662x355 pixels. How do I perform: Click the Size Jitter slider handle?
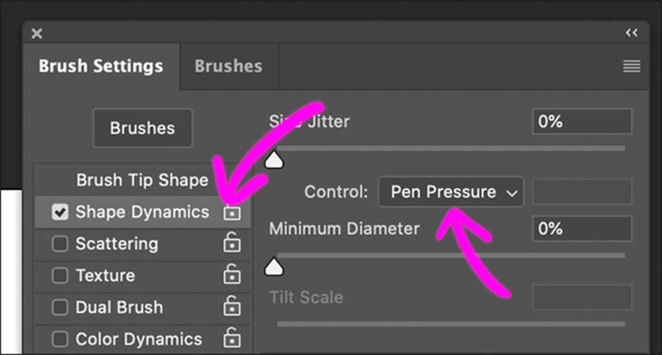[x=274, y=161]
